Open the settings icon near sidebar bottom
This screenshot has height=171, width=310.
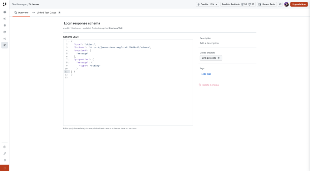(x=5, y=160)
